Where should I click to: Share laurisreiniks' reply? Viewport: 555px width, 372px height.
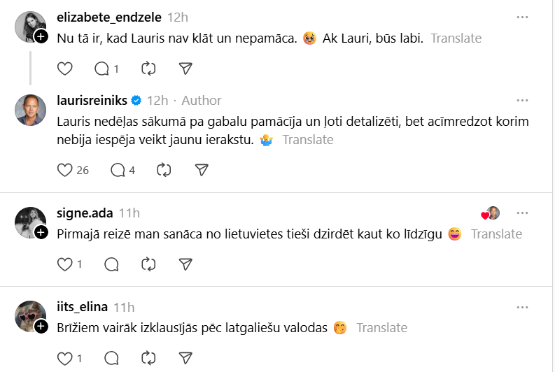tap(202, 170)
